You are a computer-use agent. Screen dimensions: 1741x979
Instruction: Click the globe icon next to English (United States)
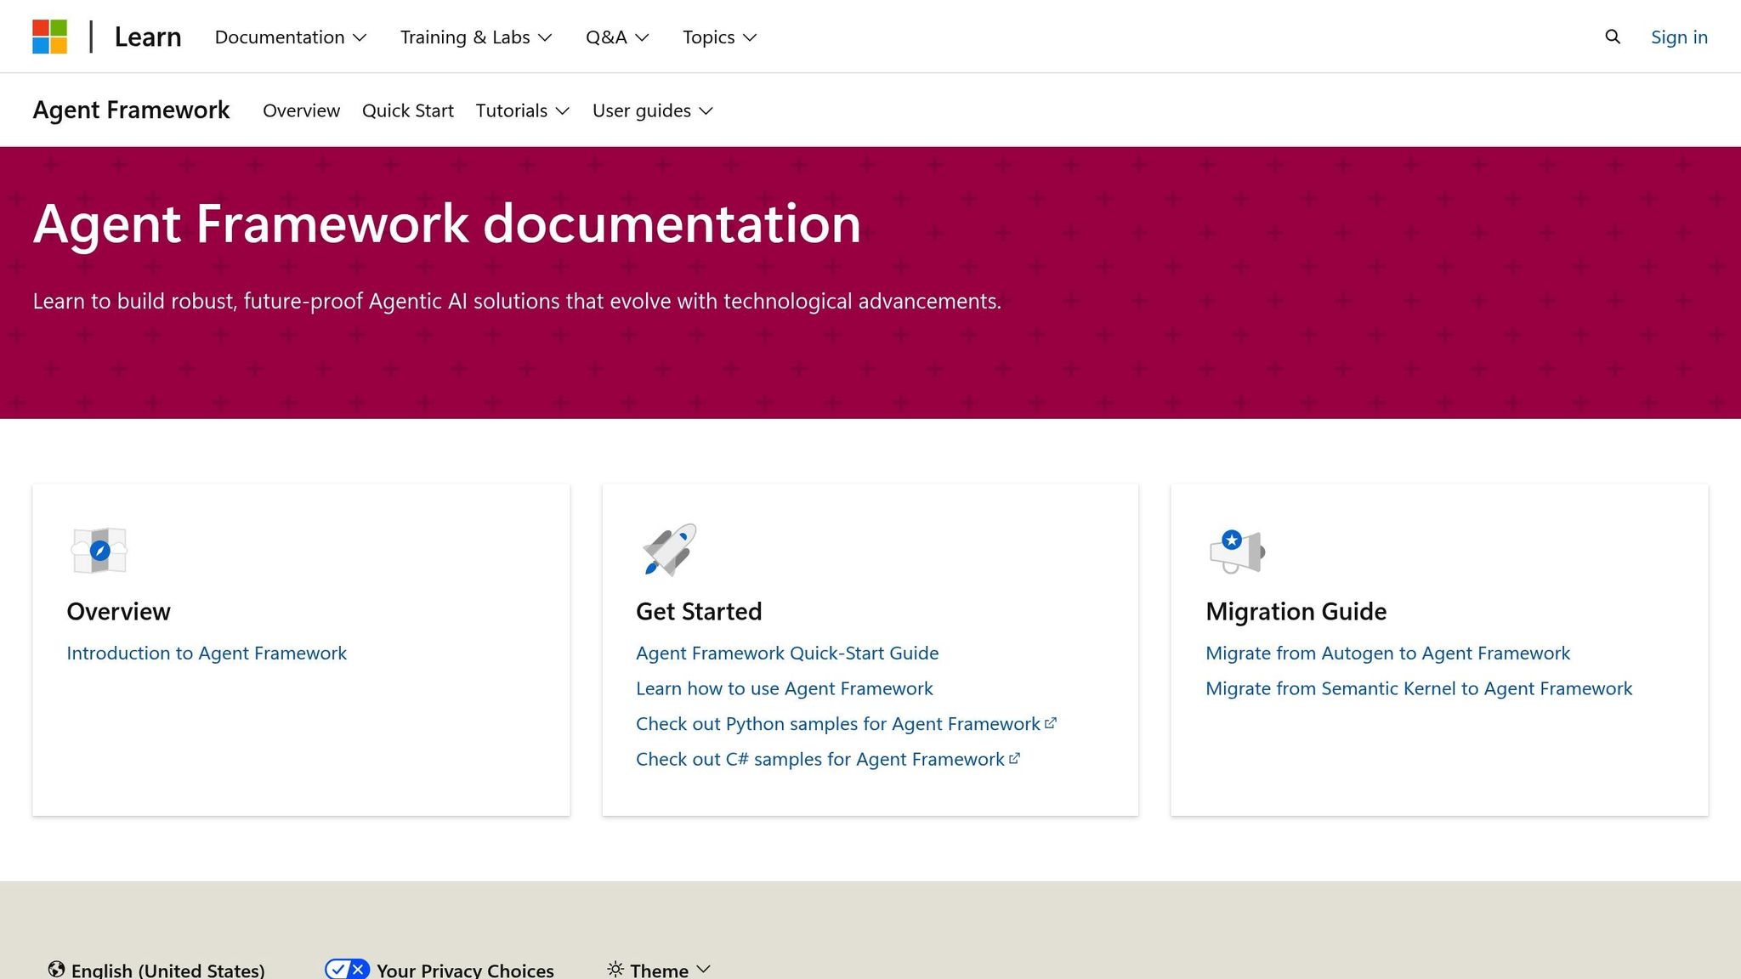[55, 969]
